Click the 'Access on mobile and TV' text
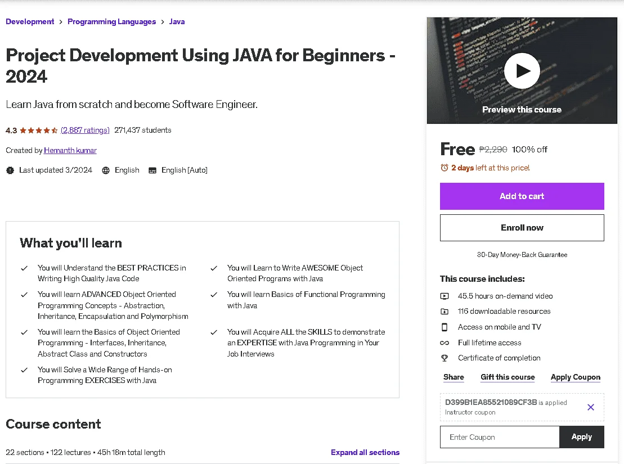The image size is (624, 464). [500, 327]
